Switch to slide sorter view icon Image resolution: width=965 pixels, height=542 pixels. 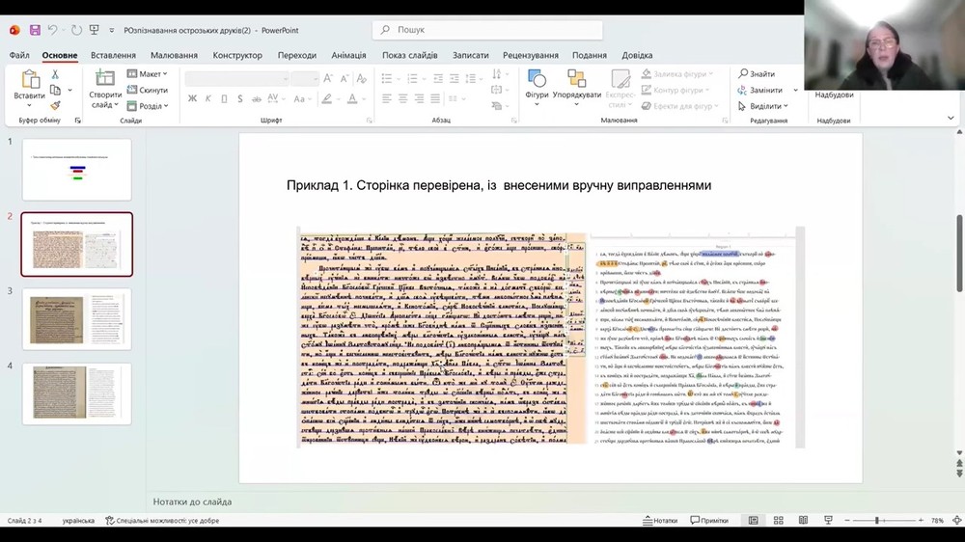click(778, 521)
